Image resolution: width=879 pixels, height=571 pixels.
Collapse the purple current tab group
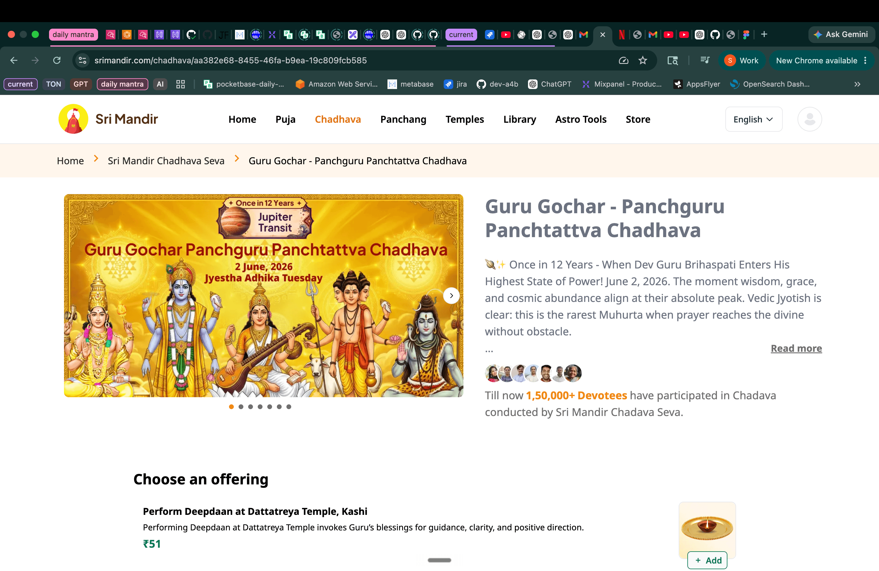(461, 34)
